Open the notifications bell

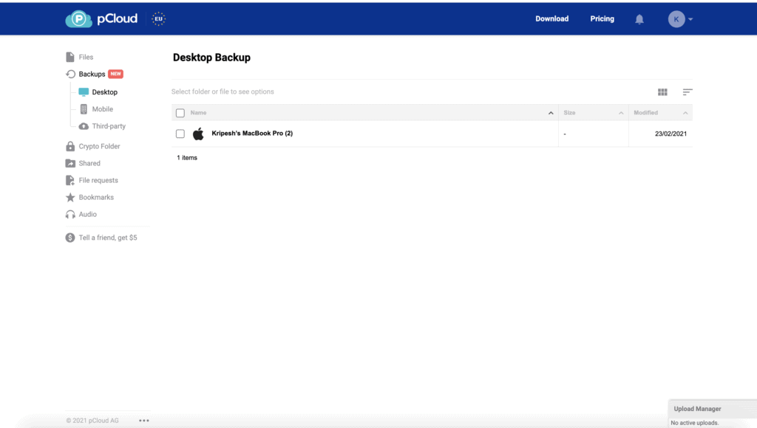click(x=639, y=18)
